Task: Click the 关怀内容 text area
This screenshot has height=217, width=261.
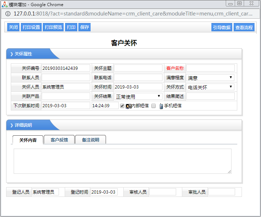Action: coord(122,161)
